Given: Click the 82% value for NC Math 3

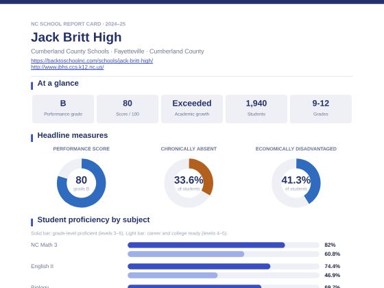Looking at the screenshot, I should [330, 245].
